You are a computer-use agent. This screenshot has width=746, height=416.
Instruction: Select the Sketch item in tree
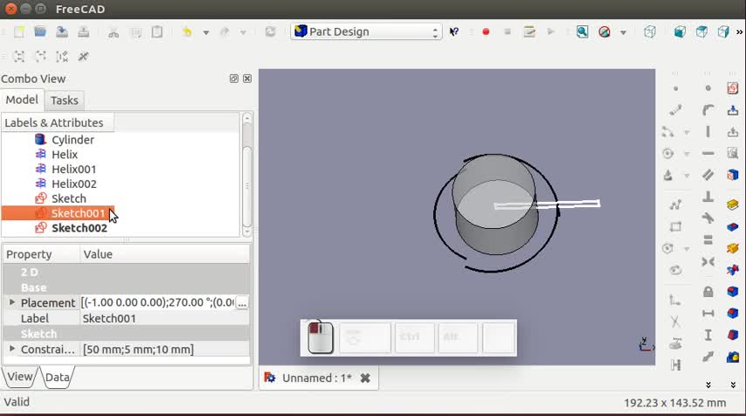(x=69, y=199)
